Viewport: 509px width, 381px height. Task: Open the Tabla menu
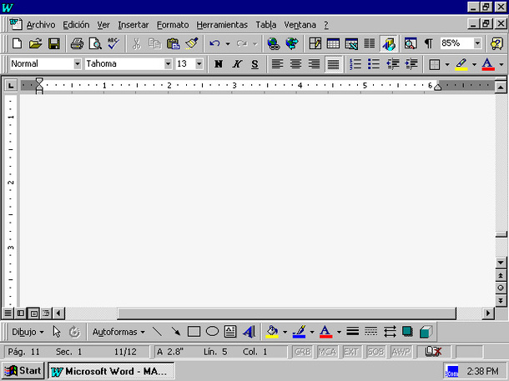pyautogui.click(x=266, y=25)
